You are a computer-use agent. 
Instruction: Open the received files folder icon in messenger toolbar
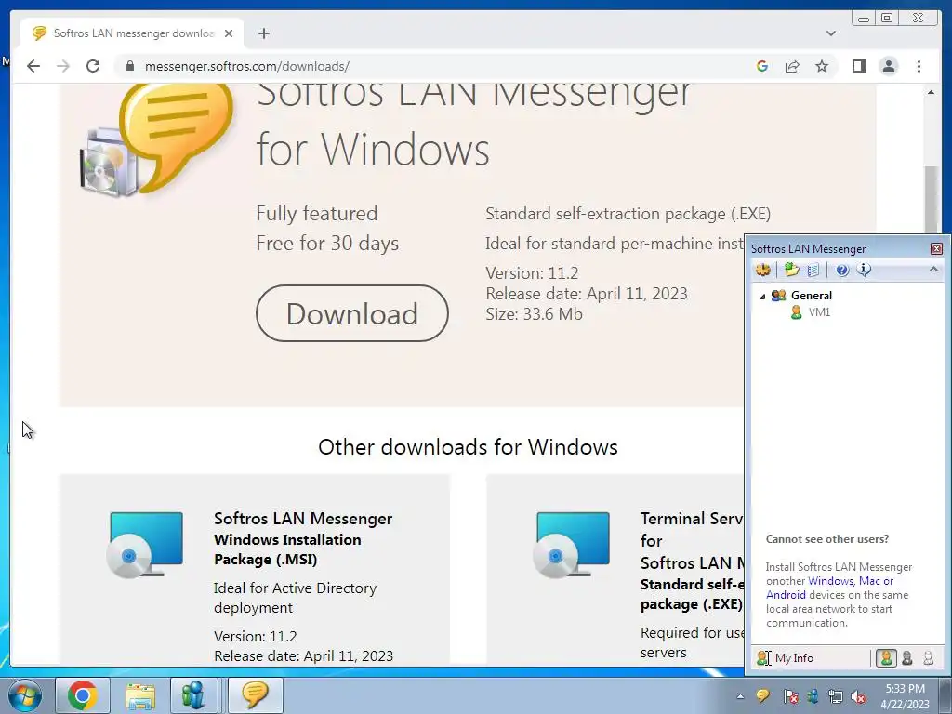coord(791,270)
